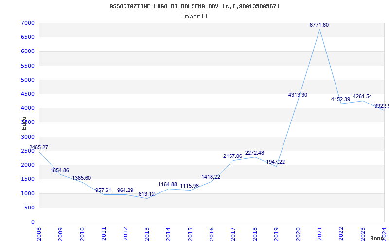Select the 2017 year axis label
389x243 pixels.
pyautogui.click(x=233, y=234)
